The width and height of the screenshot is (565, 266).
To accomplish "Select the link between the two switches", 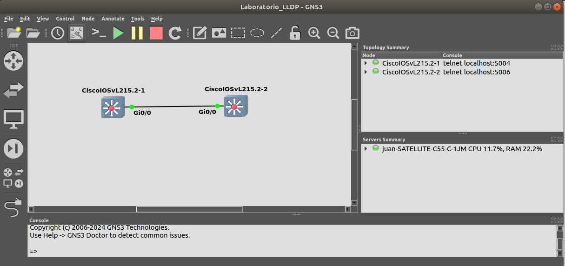I will (x=174, y=106).
